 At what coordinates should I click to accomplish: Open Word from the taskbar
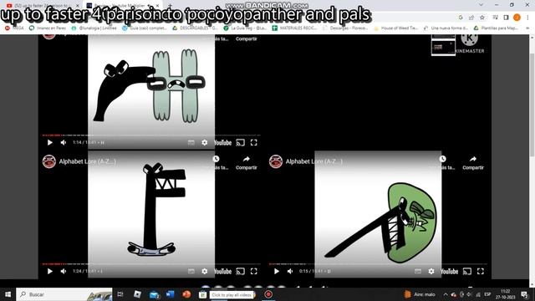click(170, 294)
